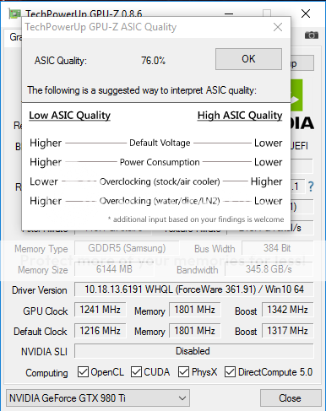Click the GPU Clock Memory 1801 MHz field
The image size is (326, 411).
coord(195,310)
